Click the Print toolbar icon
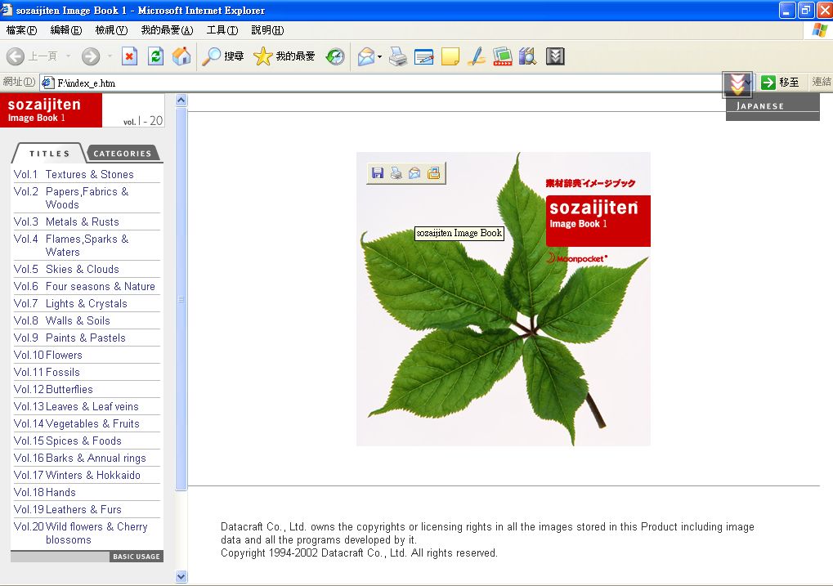Viewport: 833px width, 586px height. (x=398, y=56)
